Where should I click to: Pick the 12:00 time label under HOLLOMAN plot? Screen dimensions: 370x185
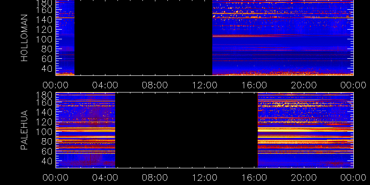pyautogui.click(x=204, y=85)
